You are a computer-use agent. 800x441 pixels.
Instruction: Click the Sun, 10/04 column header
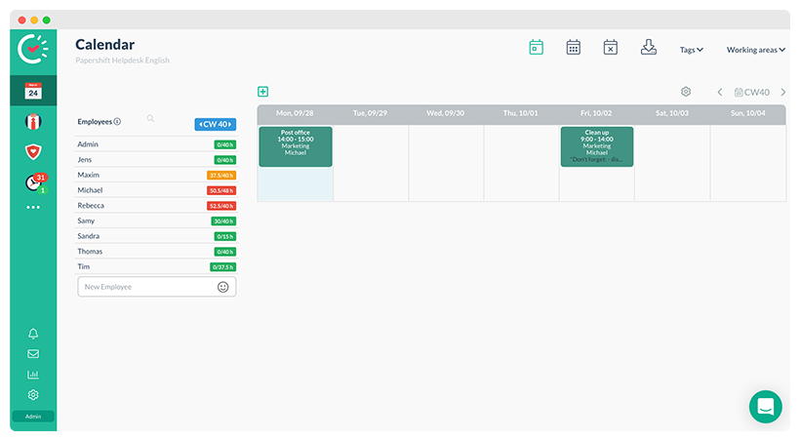748,113
